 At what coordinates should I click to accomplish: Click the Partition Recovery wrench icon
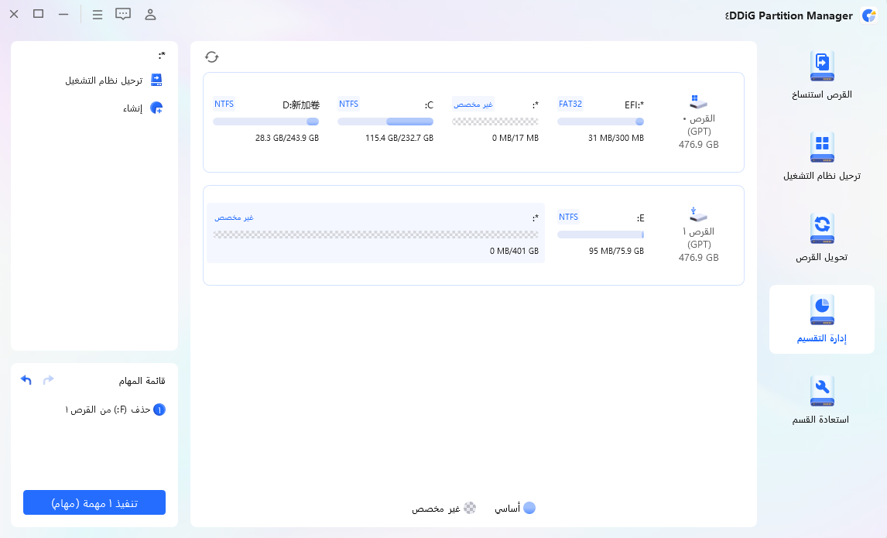pos(821,392)
